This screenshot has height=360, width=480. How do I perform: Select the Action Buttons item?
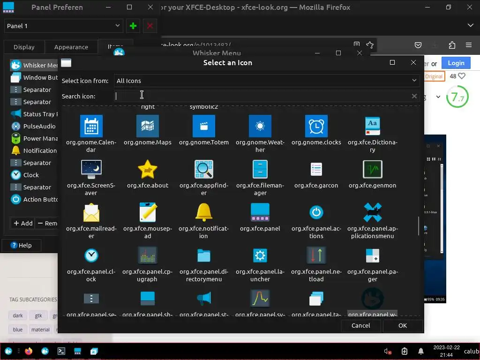pyautogui.click(x=34, y=199)
